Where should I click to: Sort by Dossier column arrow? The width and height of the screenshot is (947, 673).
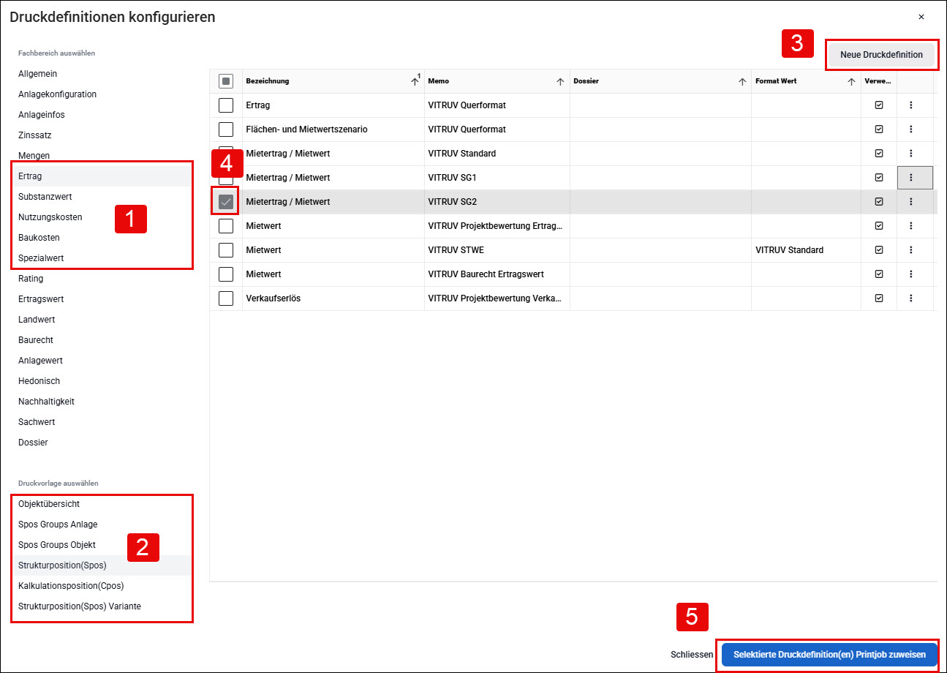(x=742, y=81)
